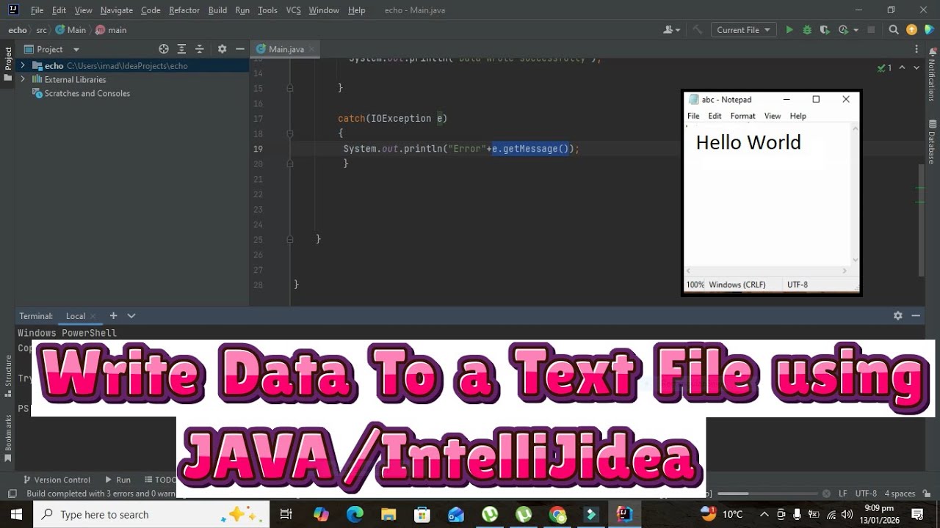Open Terminal settings gear icon

point(897,315)
